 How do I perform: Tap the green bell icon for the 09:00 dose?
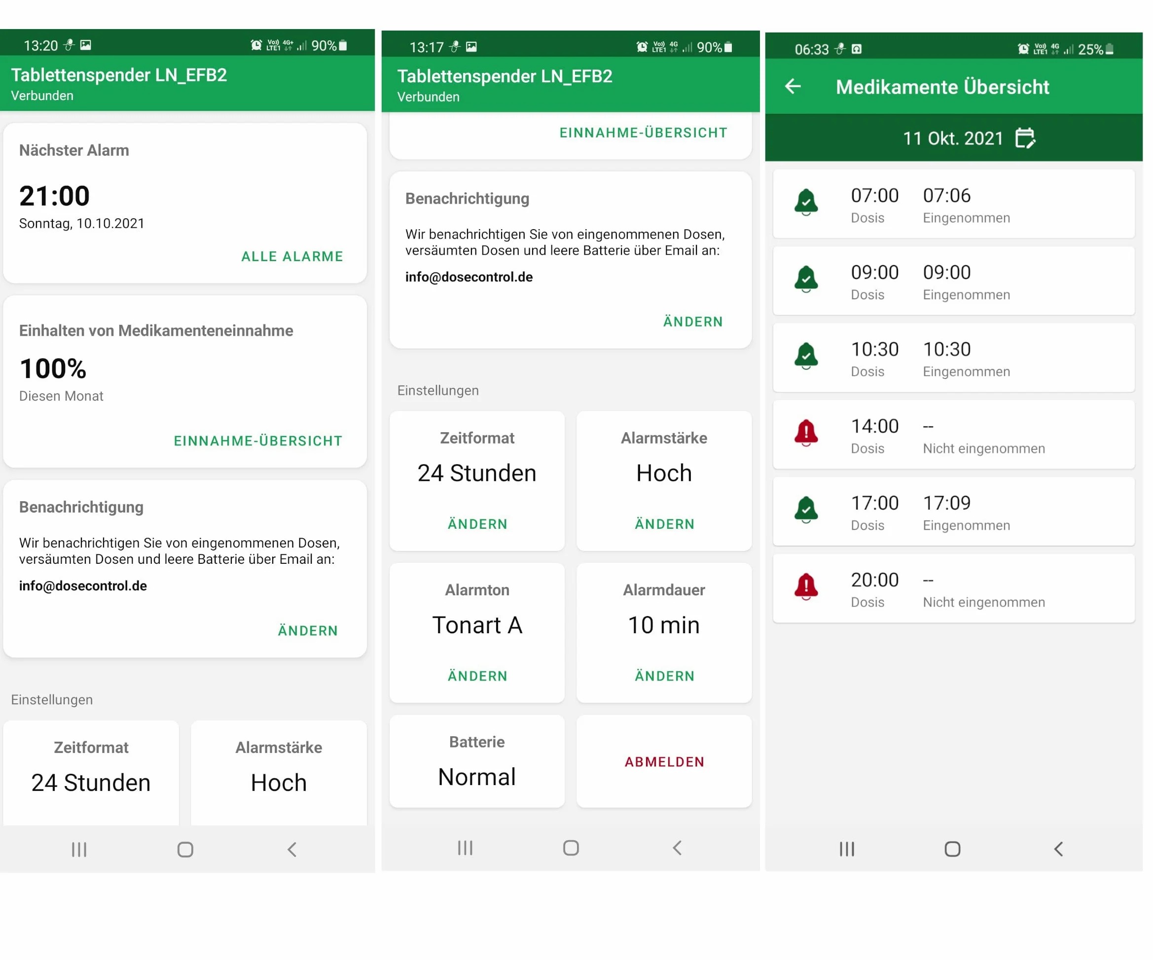pyautogui.click(x=806, y=279)
